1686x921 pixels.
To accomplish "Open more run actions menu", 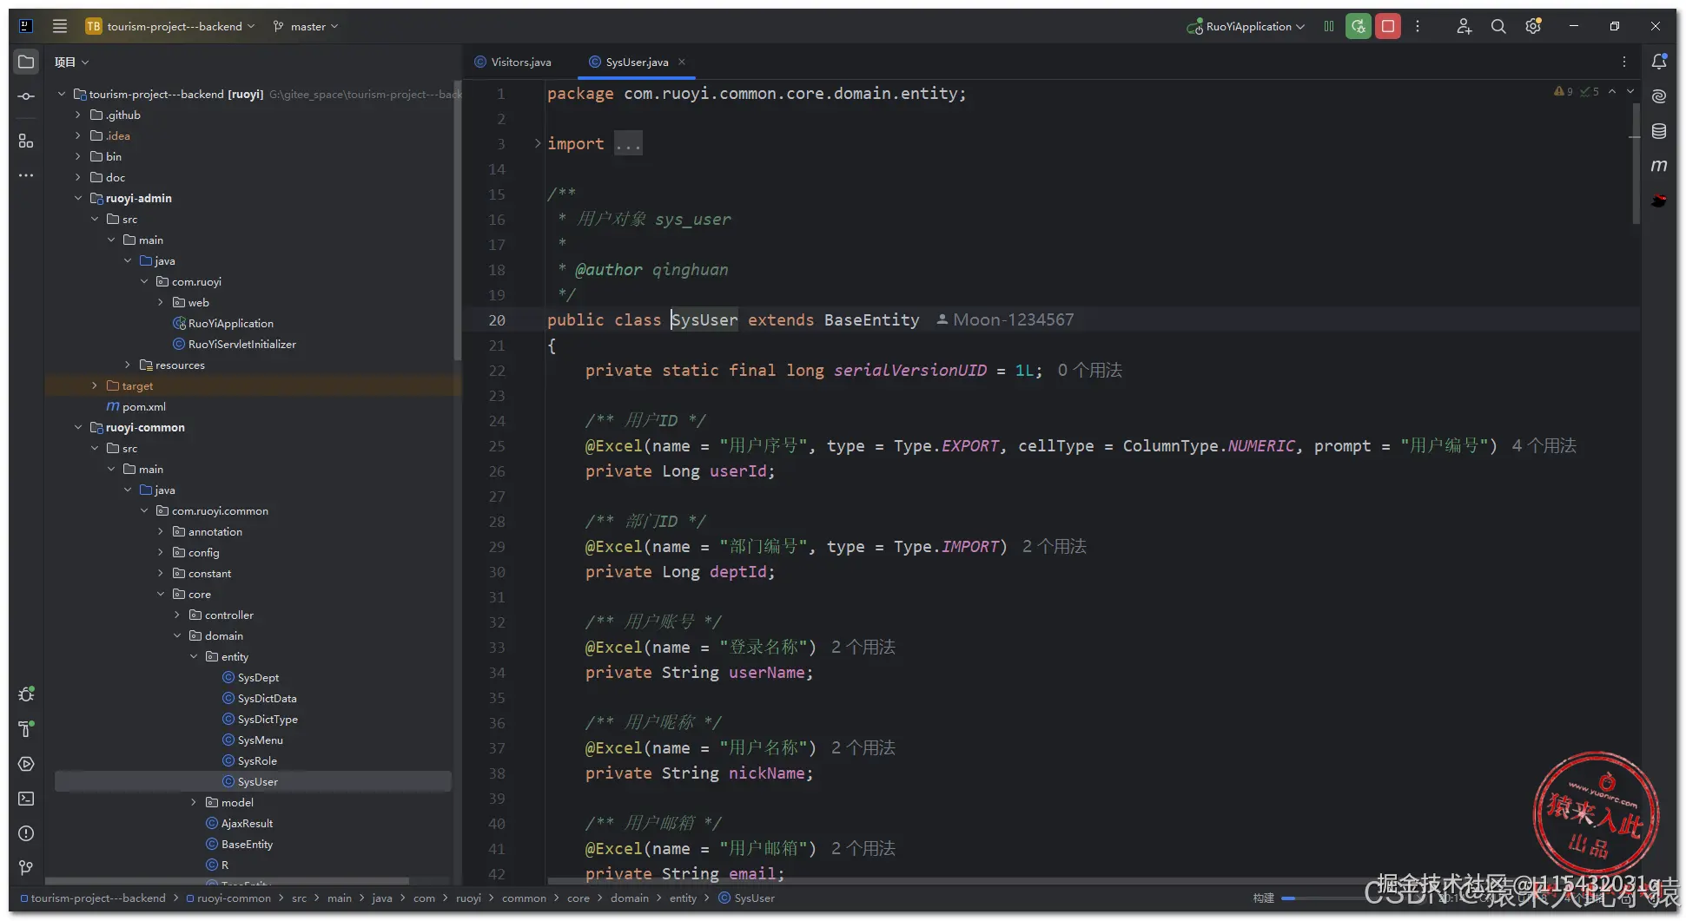I will 1418,26.
